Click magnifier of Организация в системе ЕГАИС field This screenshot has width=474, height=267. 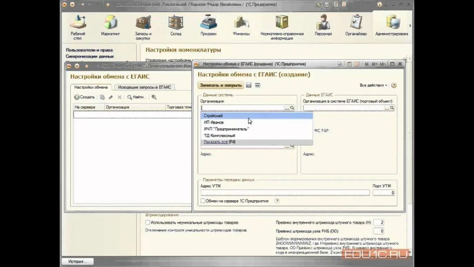(392, 108)
